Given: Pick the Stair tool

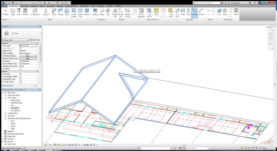Looking at the screenshot, I should pyautogui.click(x=108, y=12).
